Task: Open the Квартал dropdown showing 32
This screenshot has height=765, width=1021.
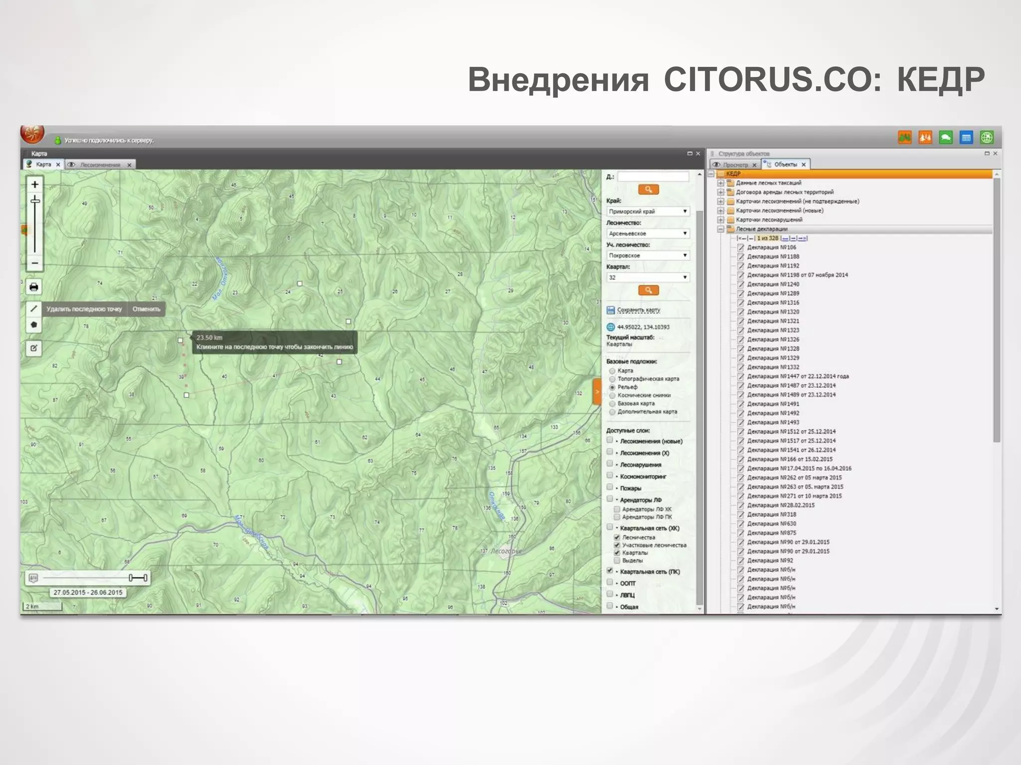Action: (648, 277)
